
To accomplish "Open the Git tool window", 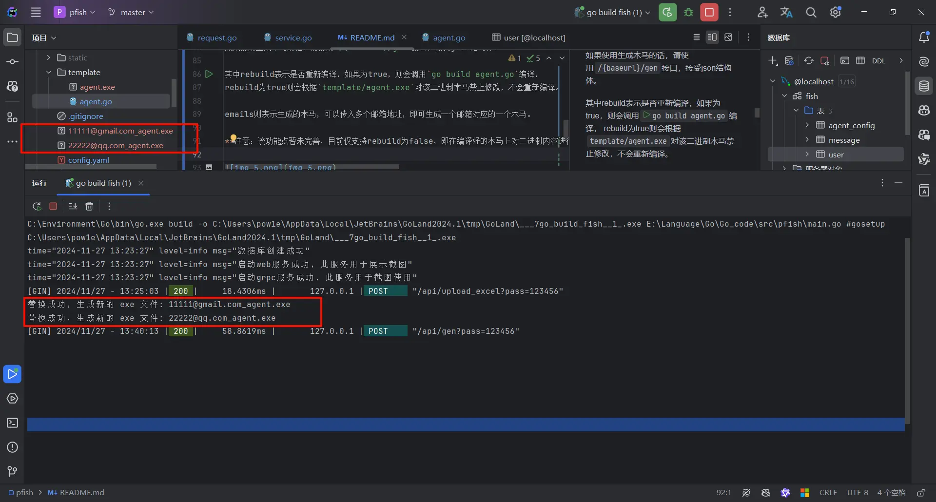I will [x=12, y=471].
